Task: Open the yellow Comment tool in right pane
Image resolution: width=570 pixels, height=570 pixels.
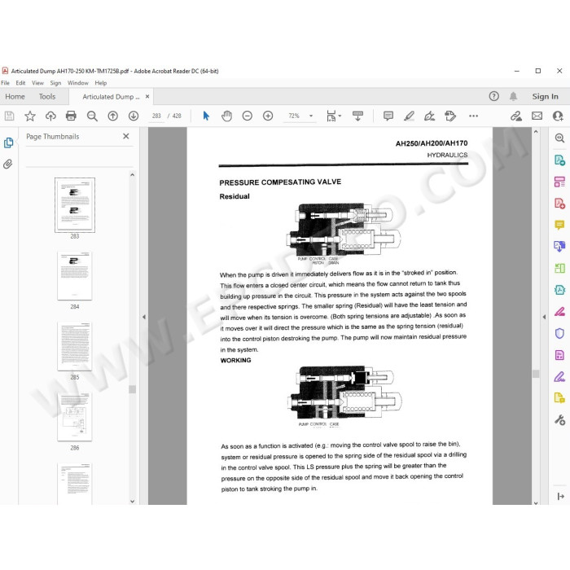Action: point(559,225)
